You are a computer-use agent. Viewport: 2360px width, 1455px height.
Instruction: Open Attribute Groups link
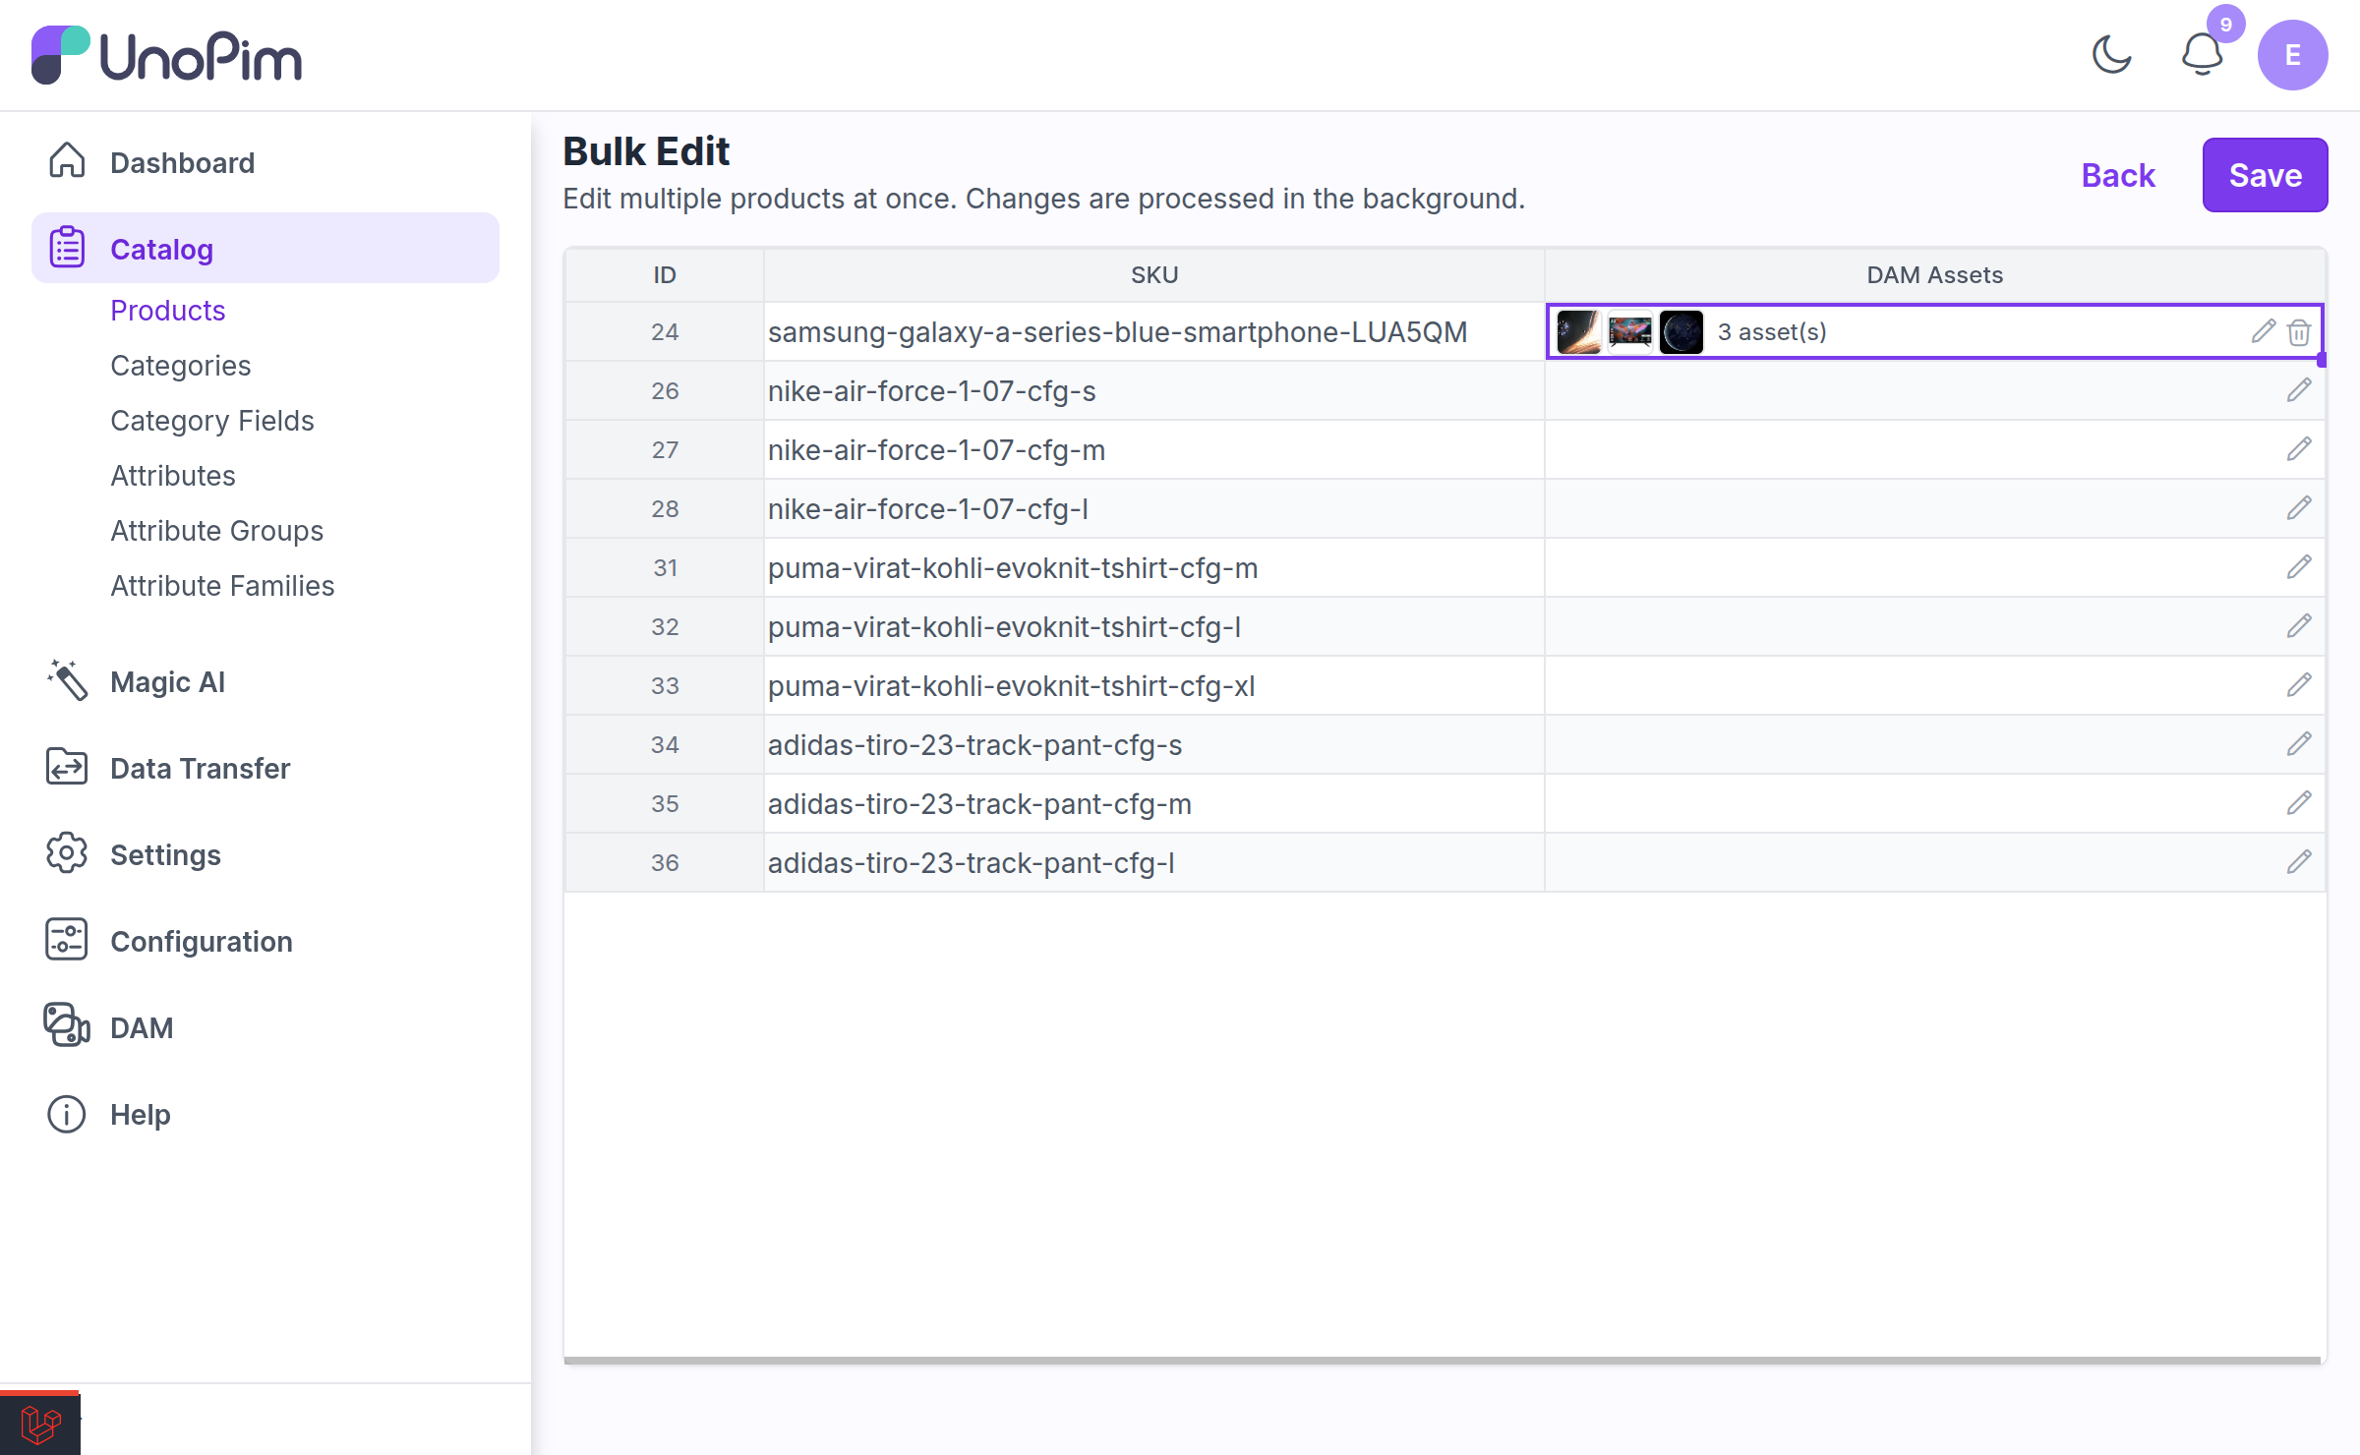tap(217, 530)
